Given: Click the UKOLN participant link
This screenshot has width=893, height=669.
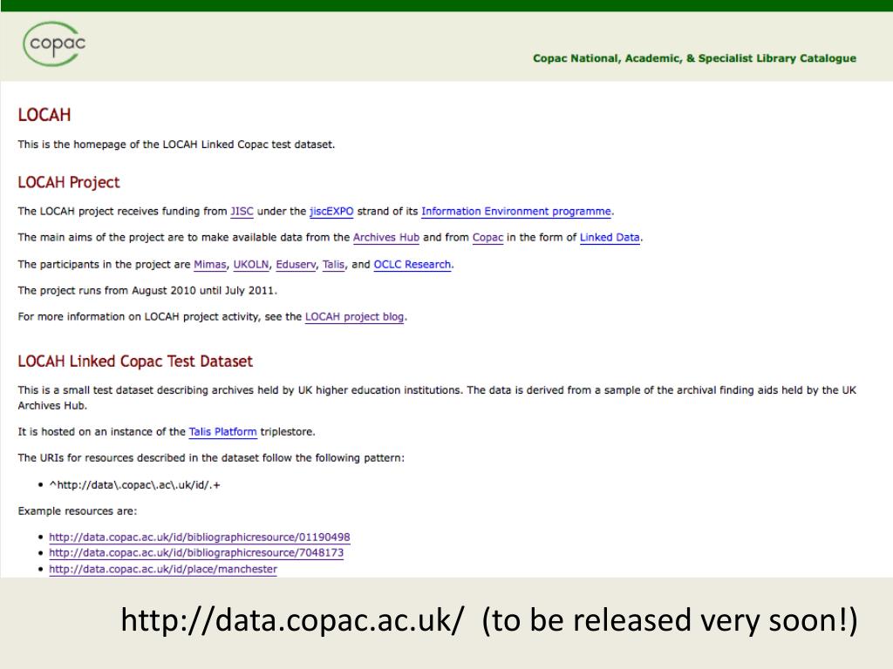Looking at the screenshot, I should tap(251, 265).
